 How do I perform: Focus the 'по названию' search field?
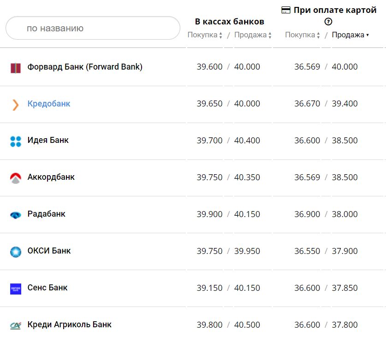[x=93, y=28]
